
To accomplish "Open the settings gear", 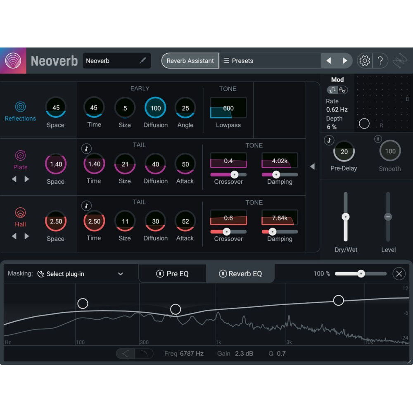I will click(x=364, y=60).
